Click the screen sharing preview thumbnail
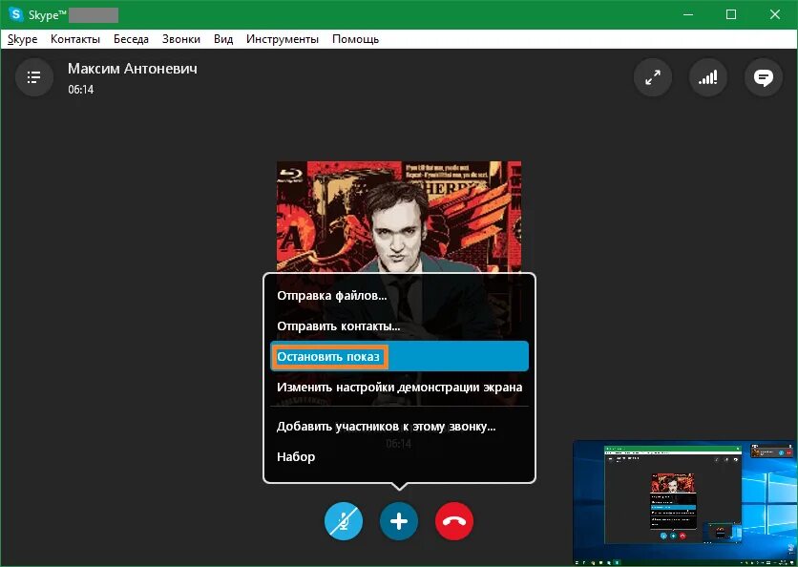 click(684, 503)
